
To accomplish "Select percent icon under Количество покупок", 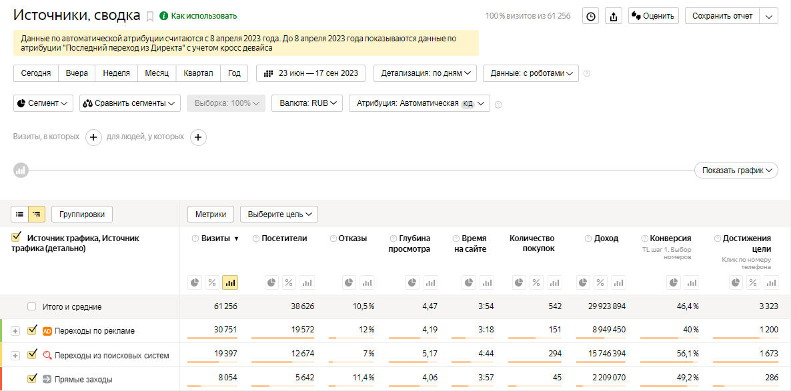I will 537,282.
